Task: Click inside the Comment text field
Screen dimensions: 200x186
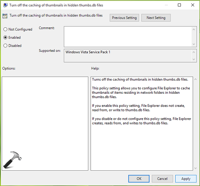Action: tap(128, 37)
